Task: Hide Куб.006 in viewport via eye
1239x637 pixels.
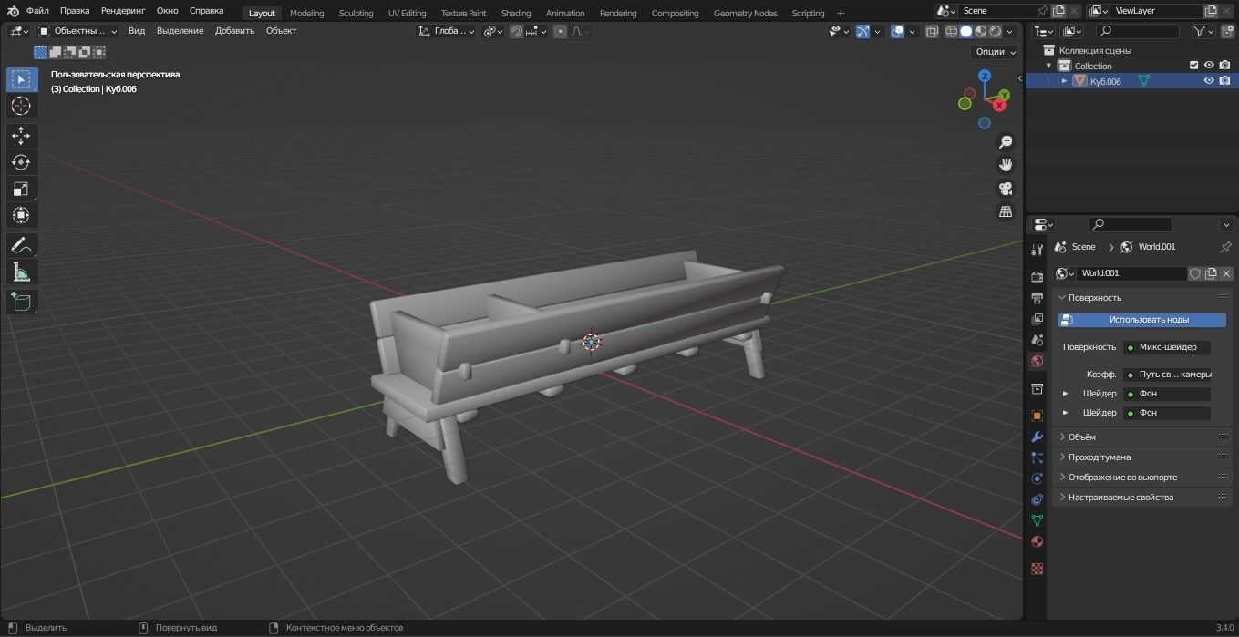Action: coord(1209,81)
